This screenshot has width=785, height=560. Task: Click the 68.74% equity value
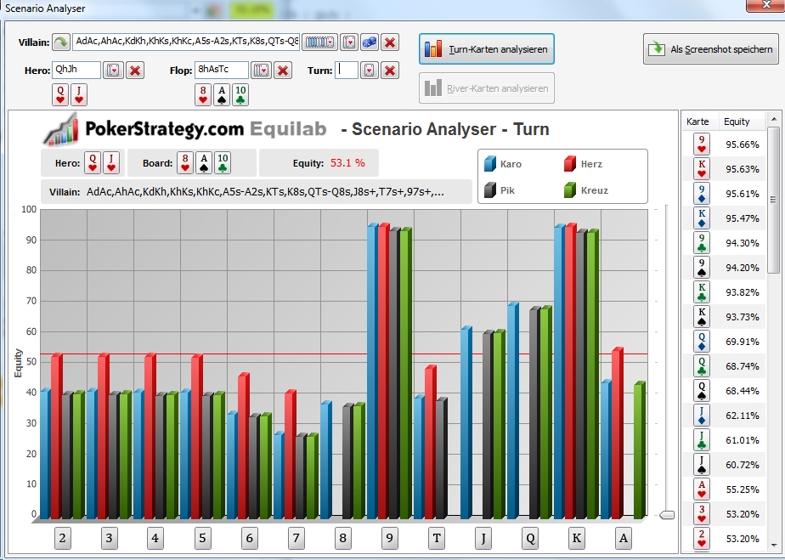point(743,366)
